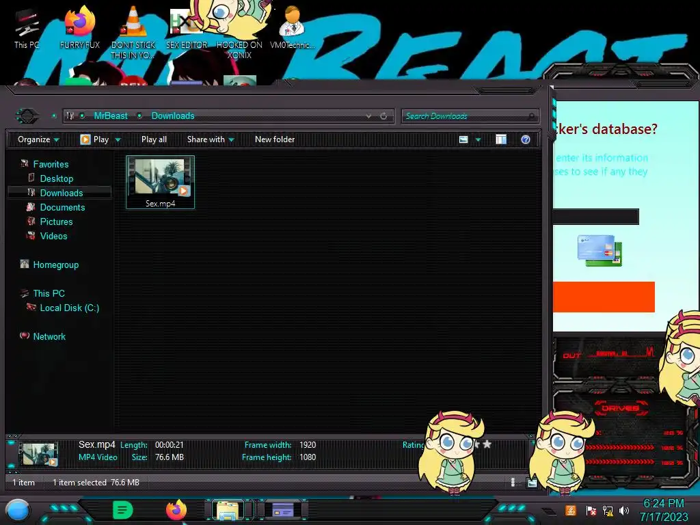The height and width of the screenshot is (525, 700).
Task: Click the refresh button in address bar
Action: click(383, 116)
